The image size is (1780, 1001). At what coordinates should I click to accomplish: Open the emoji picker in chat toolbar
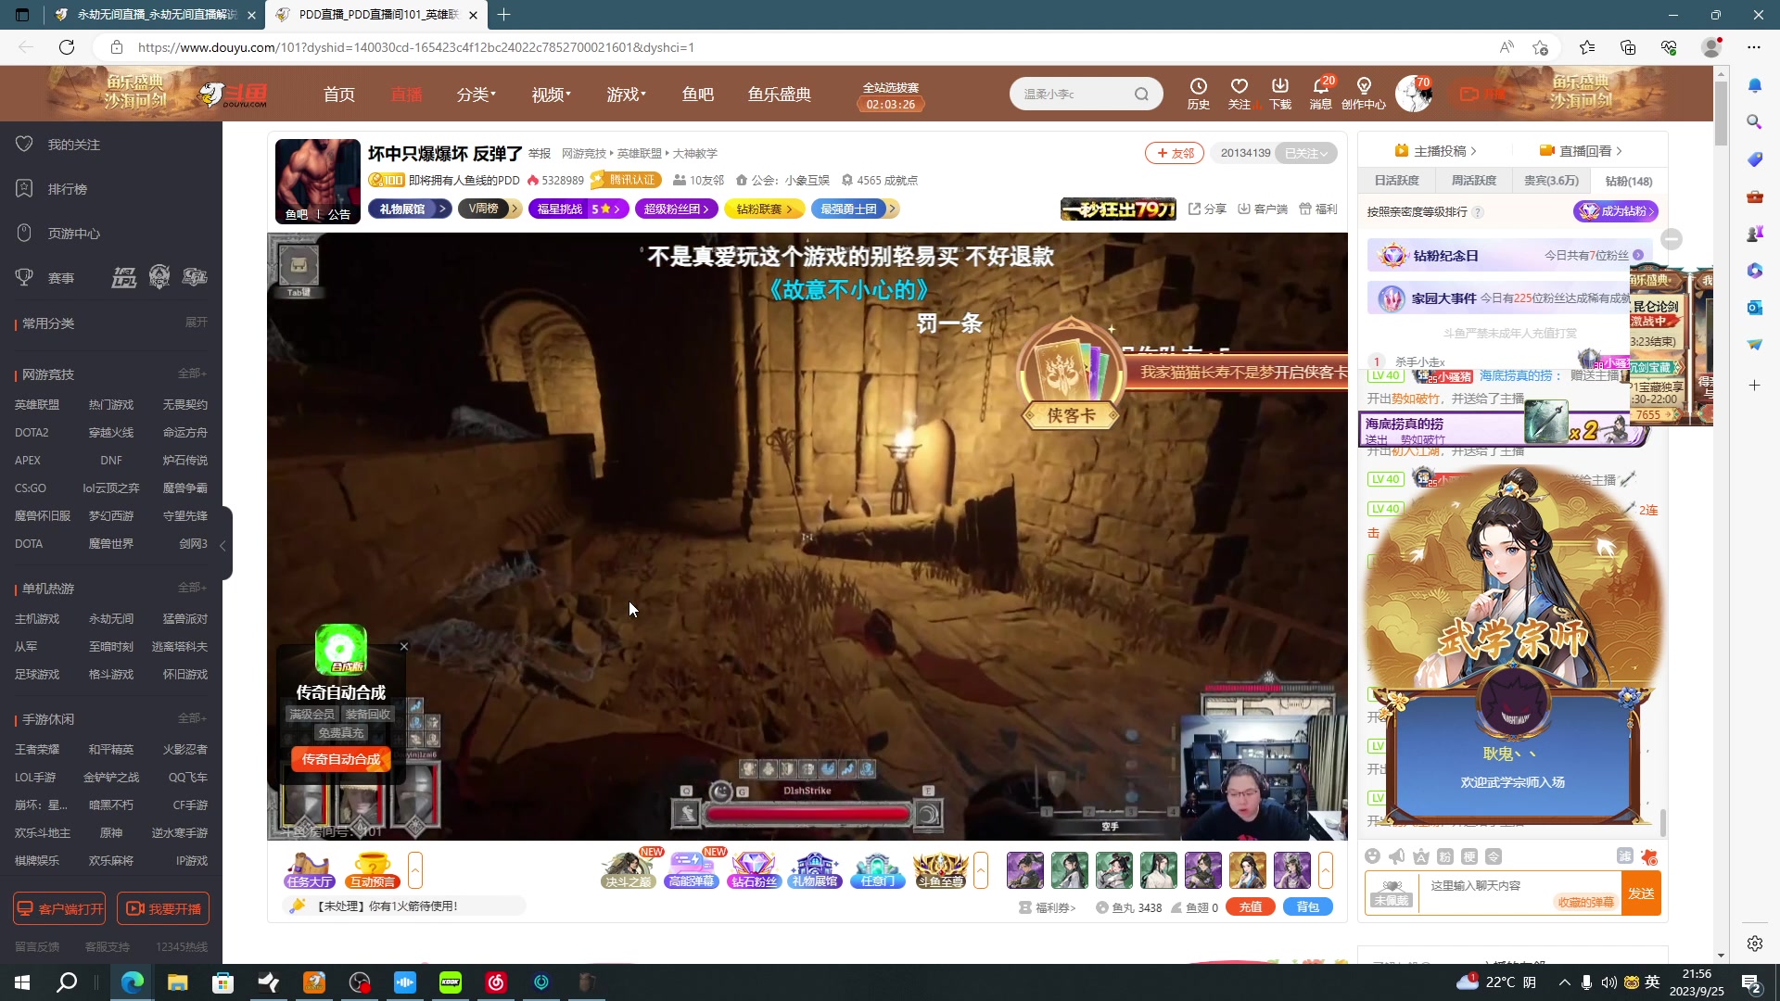coord(1373,856)
